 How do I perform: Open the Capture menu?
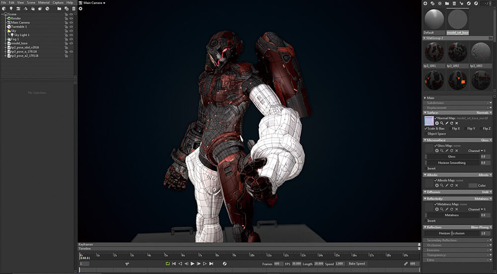click(58, 2)
